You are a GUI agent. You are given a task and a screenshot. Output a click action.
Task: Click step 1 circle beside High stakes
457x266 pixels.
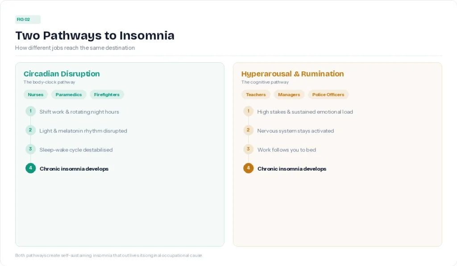(x=248, y=111)
